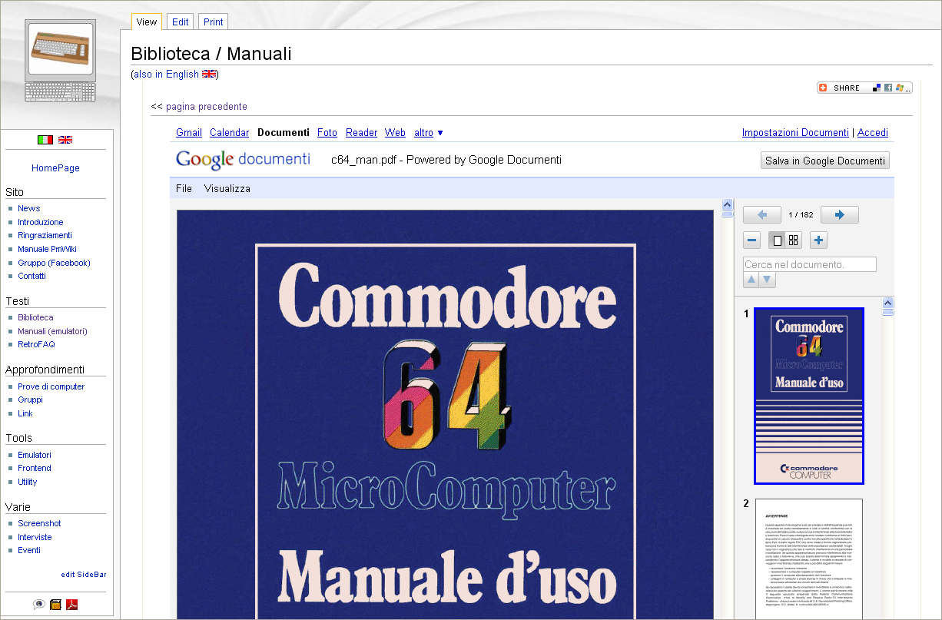
Task: Jump to next search result arrow
Action: (768, 280)
